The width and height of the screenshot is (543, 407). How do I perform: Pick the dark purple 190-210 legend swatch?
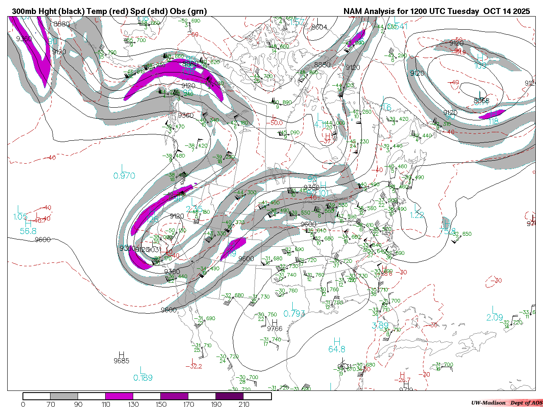230,396
